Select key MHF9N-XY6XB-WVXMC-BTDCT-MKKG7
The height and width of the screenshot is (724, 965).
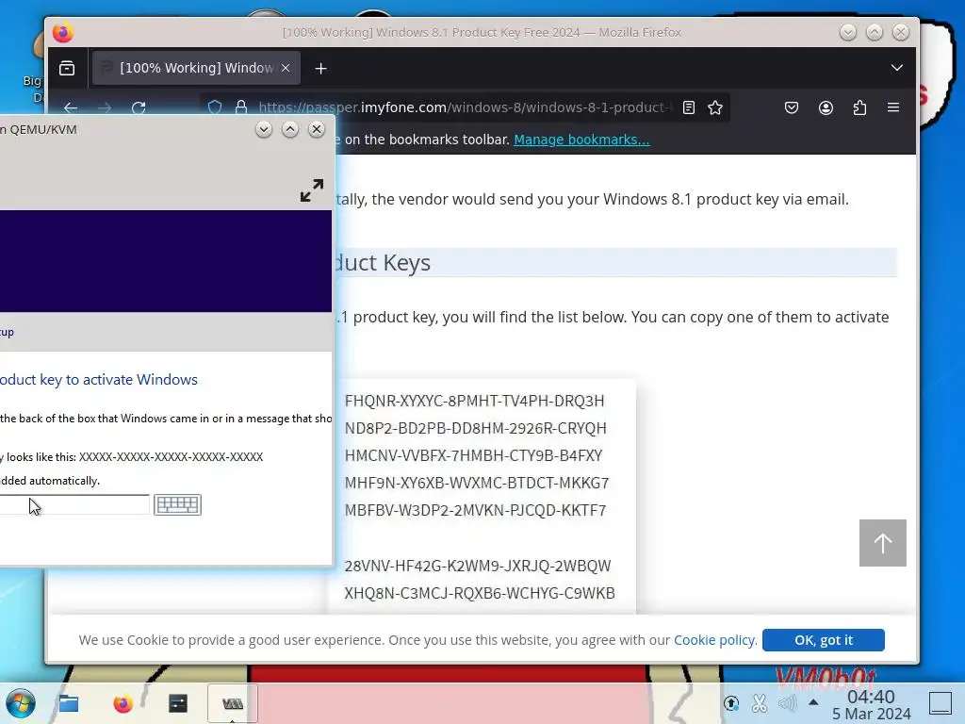[477, 483]
